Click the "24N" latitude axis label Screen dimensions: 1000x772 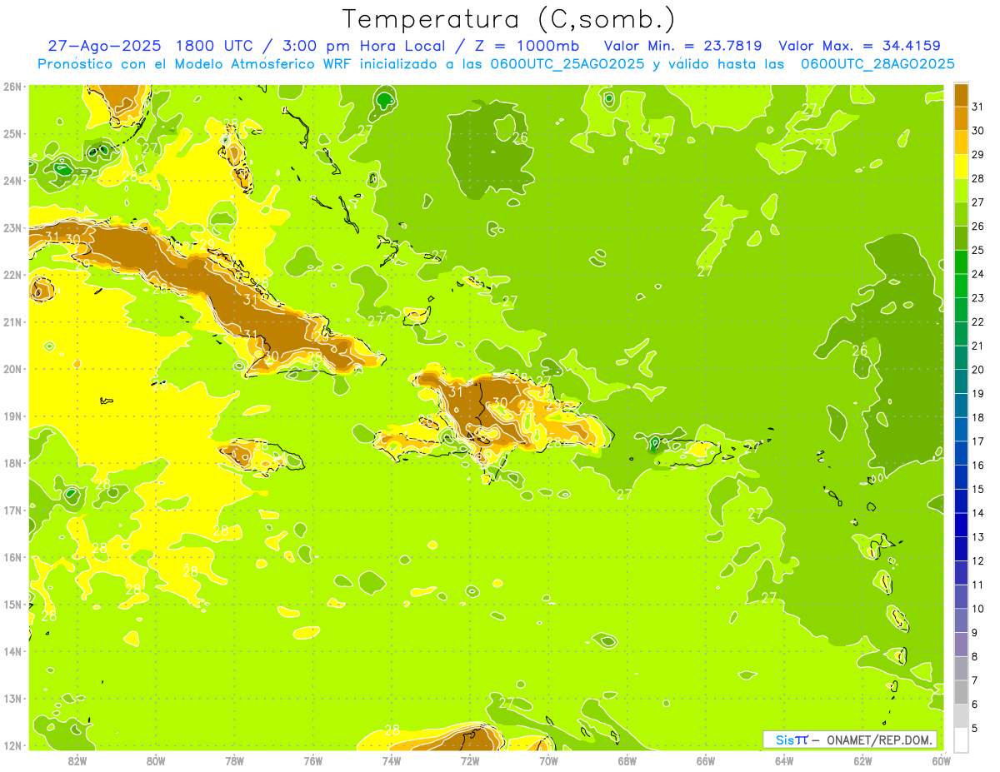pos(12,181)
